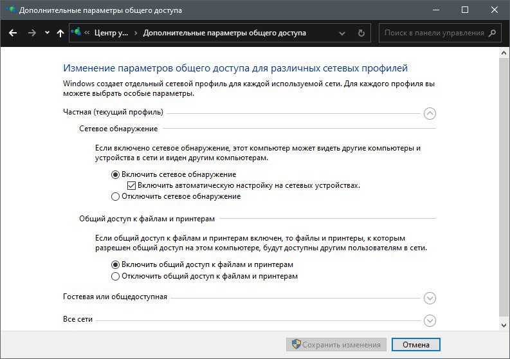The height and width of the screenshot is (359, 510).
Task: Collapse the 'Частная (текущий профиль)' section
Action: click(x=430, y=114)
